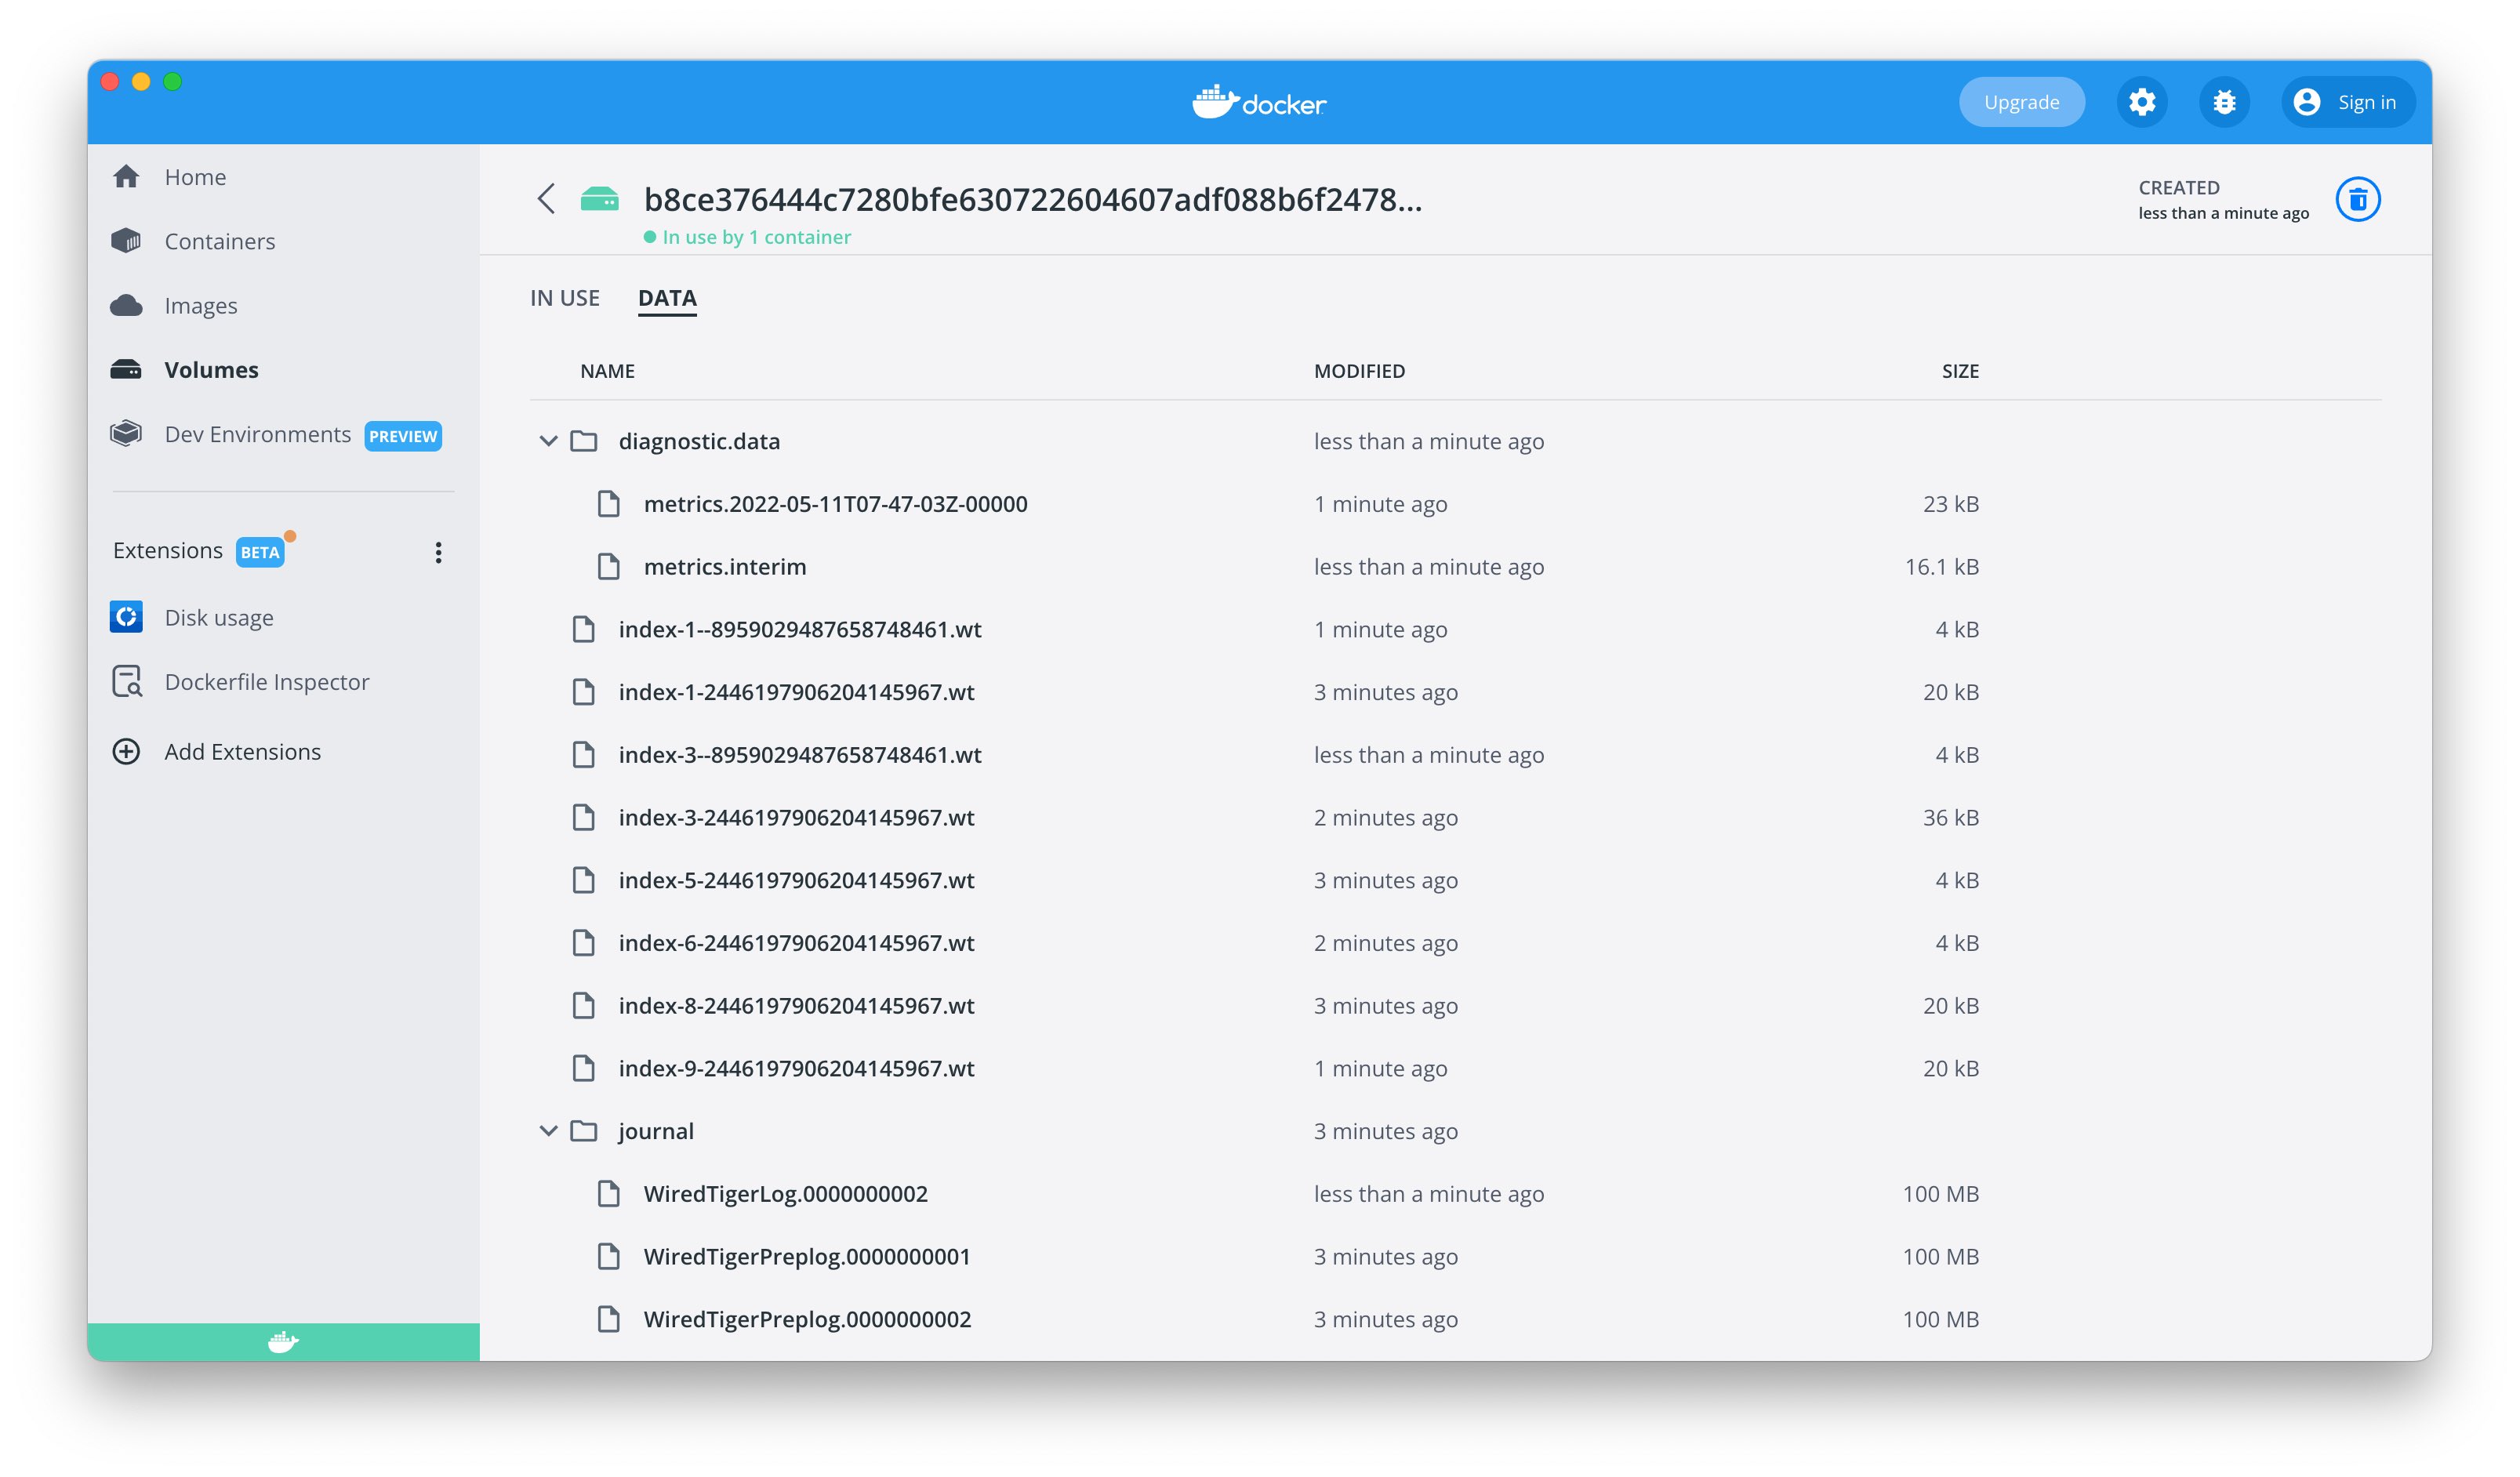Collapse the journal folder chevron

(x=548, y=1131)
